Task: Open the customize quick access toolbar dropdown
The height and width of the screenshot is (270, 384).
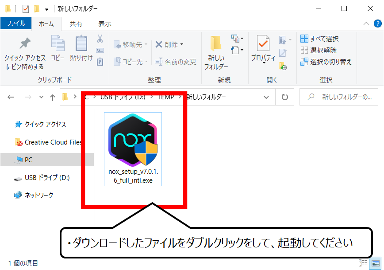Action: [46, 10]
